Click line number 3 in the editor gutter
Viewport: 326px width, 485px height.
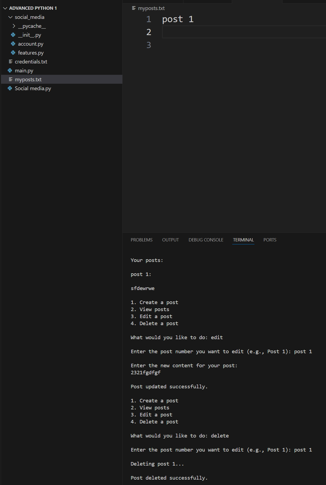(x=149, y=45)
